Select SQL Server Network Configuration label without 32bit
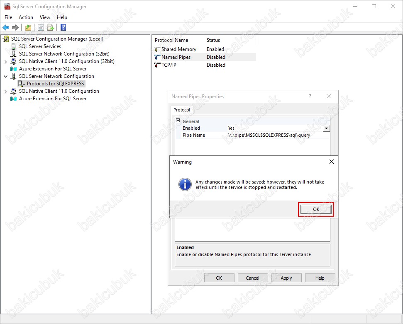 [x=56, y=76]
